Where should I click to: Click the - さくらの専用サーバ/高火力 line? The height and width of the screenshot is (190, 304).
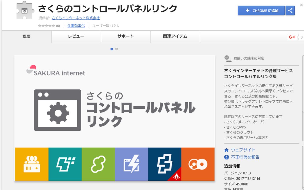click(x=246, y=138)
